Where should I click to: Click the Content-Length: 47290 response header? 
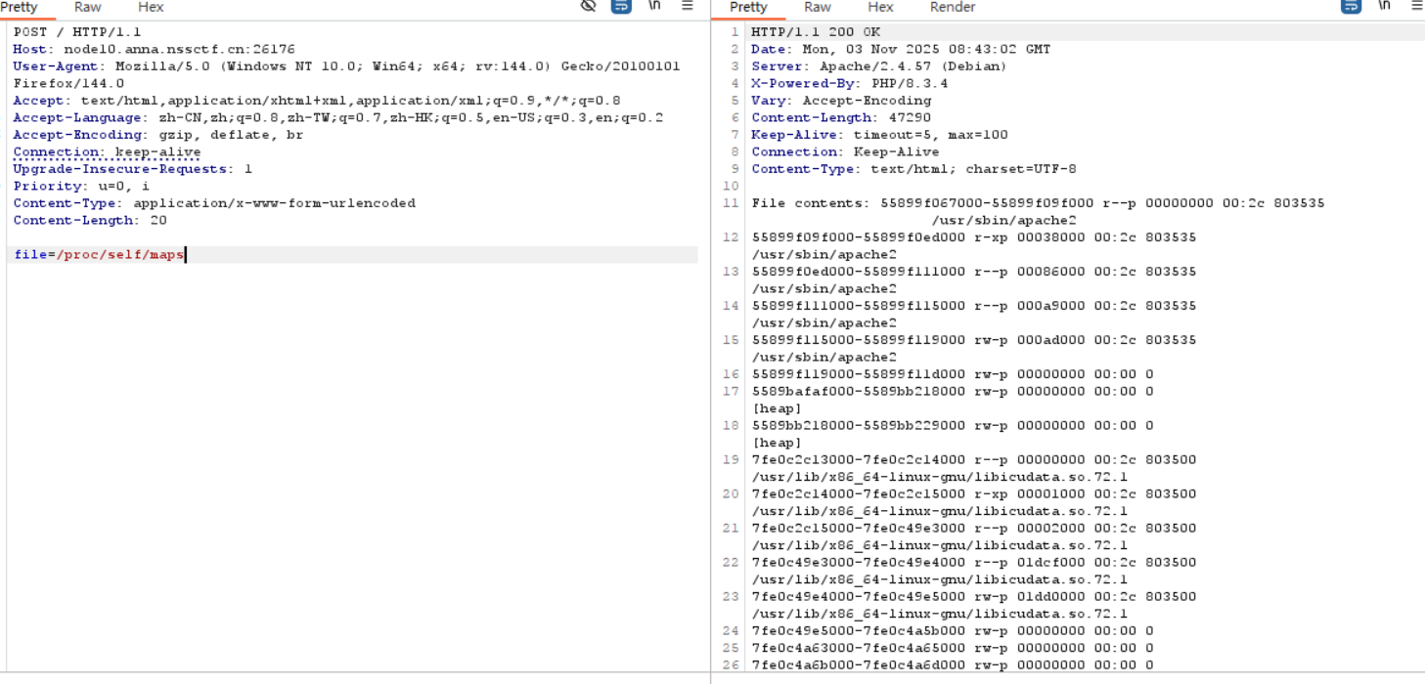point(841,118)
